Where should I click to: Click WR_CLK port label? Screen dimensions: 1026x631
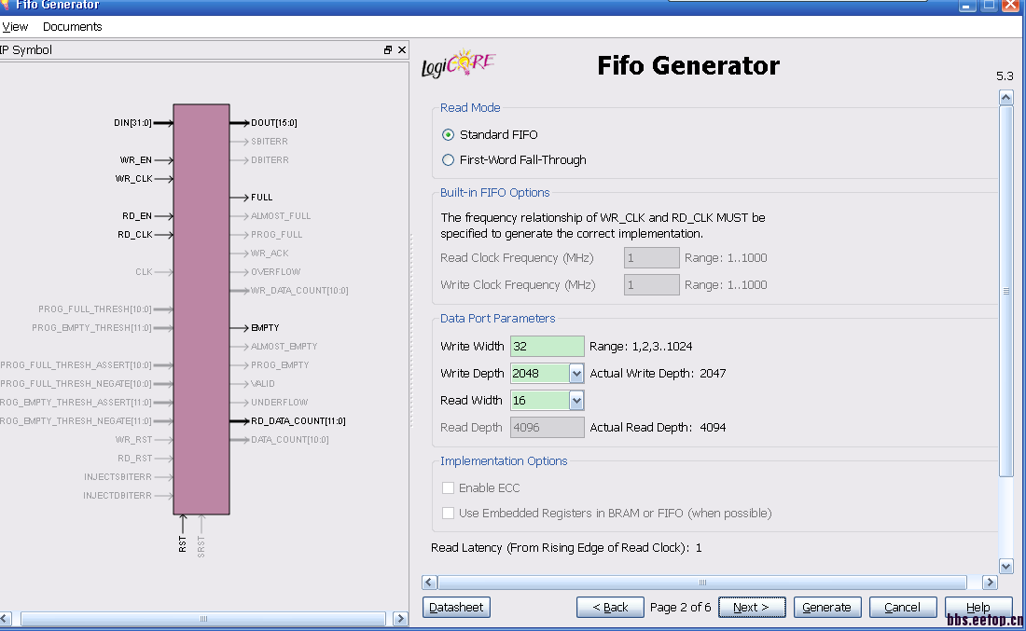pyautogui.click(x=134, y=179)
